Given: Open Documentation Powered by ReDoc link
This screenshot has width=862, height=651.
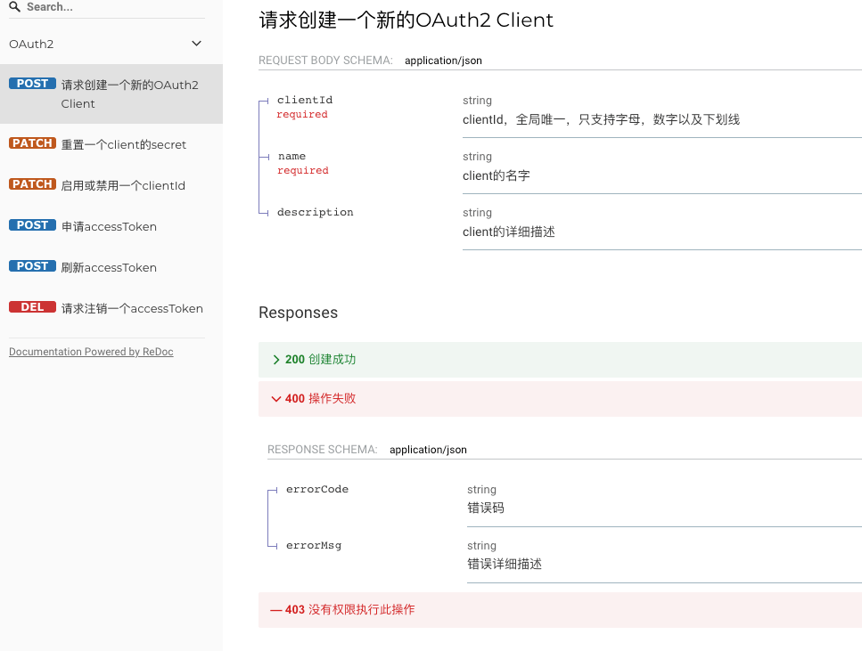Looking at the screenshot, I should pos(91,352).
